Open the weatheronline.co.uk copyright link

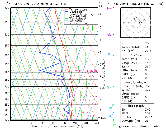(x=138, y=126)
